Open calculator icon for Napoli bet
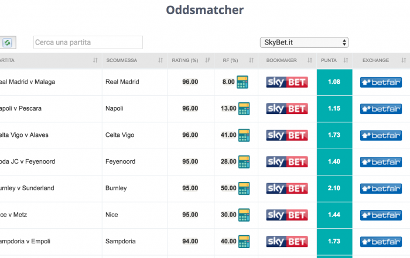410x258 pixels. coord(244,109)
